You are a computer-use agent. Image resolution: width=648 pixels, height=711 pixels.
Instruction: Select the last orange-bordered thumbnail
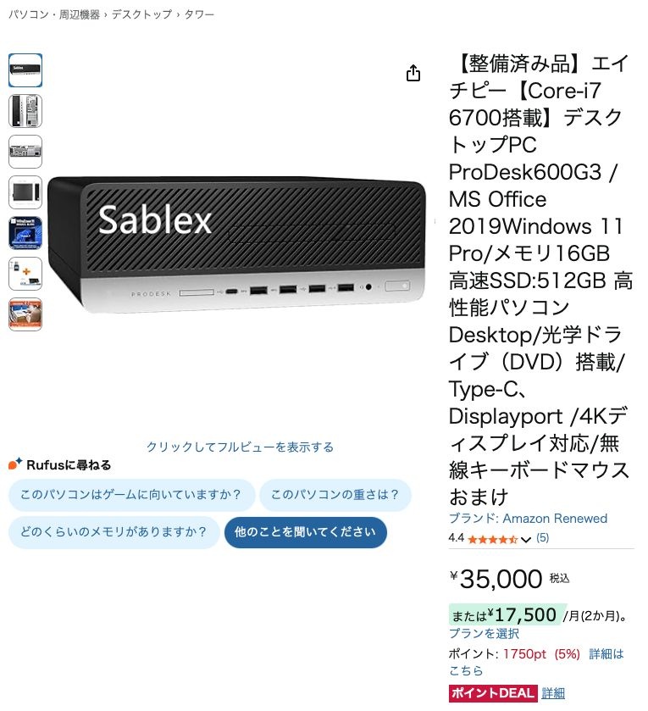[25, 314]
